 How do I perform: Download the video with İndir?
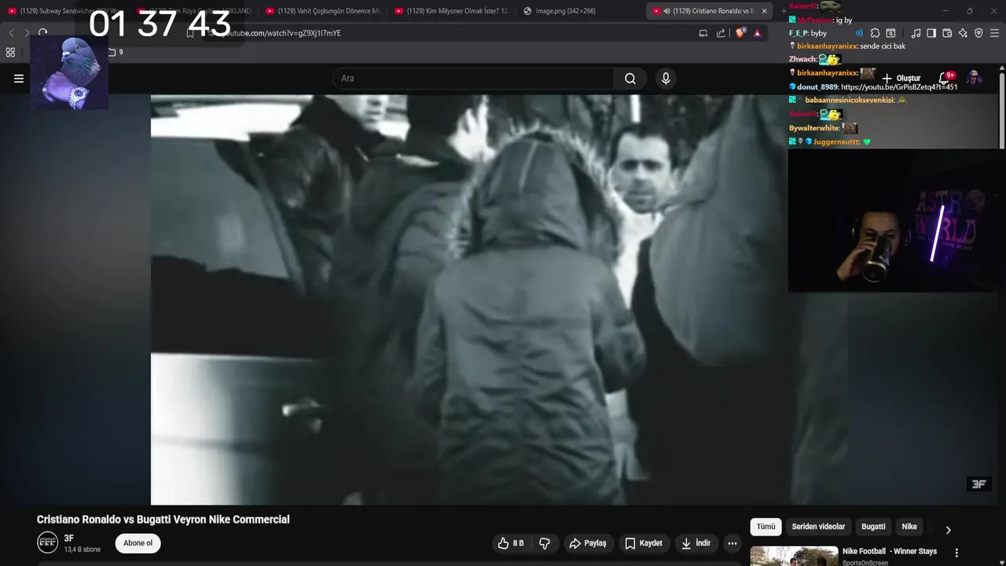(696, 543)
